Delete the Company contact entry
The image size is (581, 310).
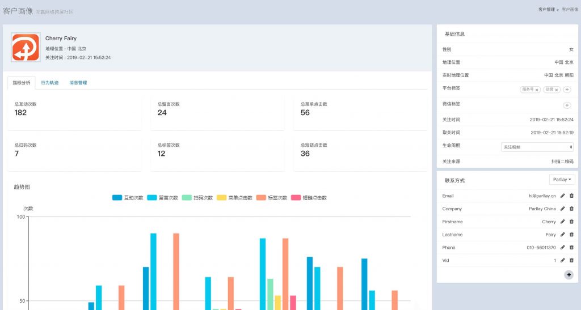(x=571, y=209)
